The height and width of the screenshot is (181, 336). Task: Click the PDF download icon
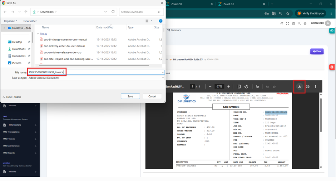tap(300, 86)
